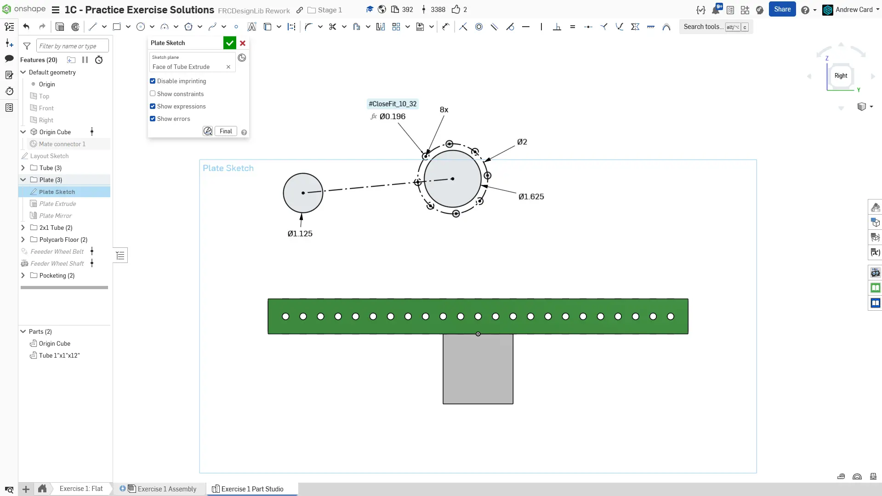
Task: Uncheck Disable imprinting checkbox
Action: [153, 81]
